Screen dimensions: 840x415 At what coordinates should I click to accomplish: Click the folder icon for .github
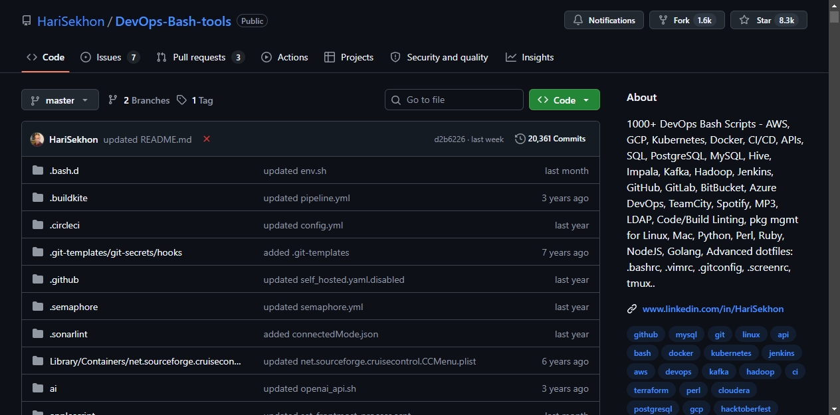(x=38, y=280)
